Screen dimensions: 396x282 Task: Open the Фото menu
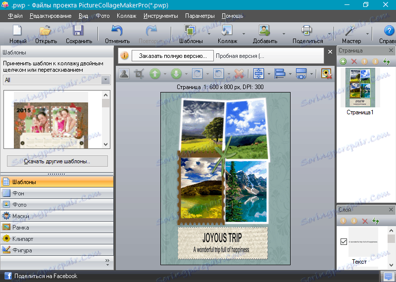pyautogui.click(x=102, y=16)
